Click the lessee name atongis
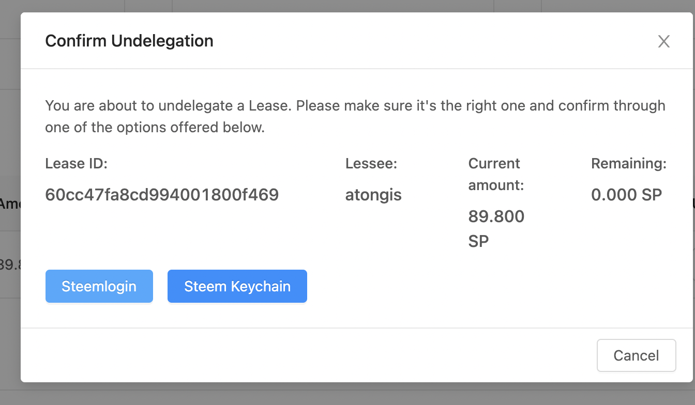This screenshot has width=695, height=405. coord(373,195)
